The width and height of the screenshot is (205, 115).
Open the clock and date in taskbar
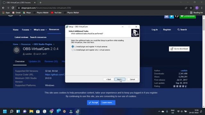[x=194, y=111]
